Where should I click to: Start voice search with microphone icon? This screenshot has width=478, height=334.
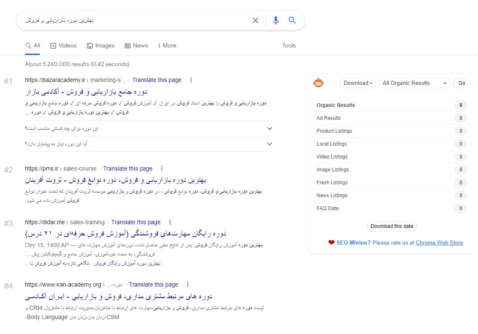(x=275, y=20)
